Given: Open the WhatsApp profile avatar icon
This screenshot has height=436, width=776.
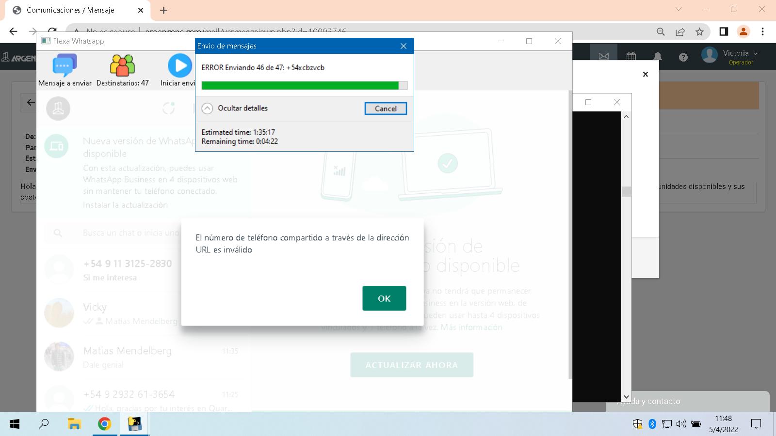Looking at the screenshot, I should (58, 108).
